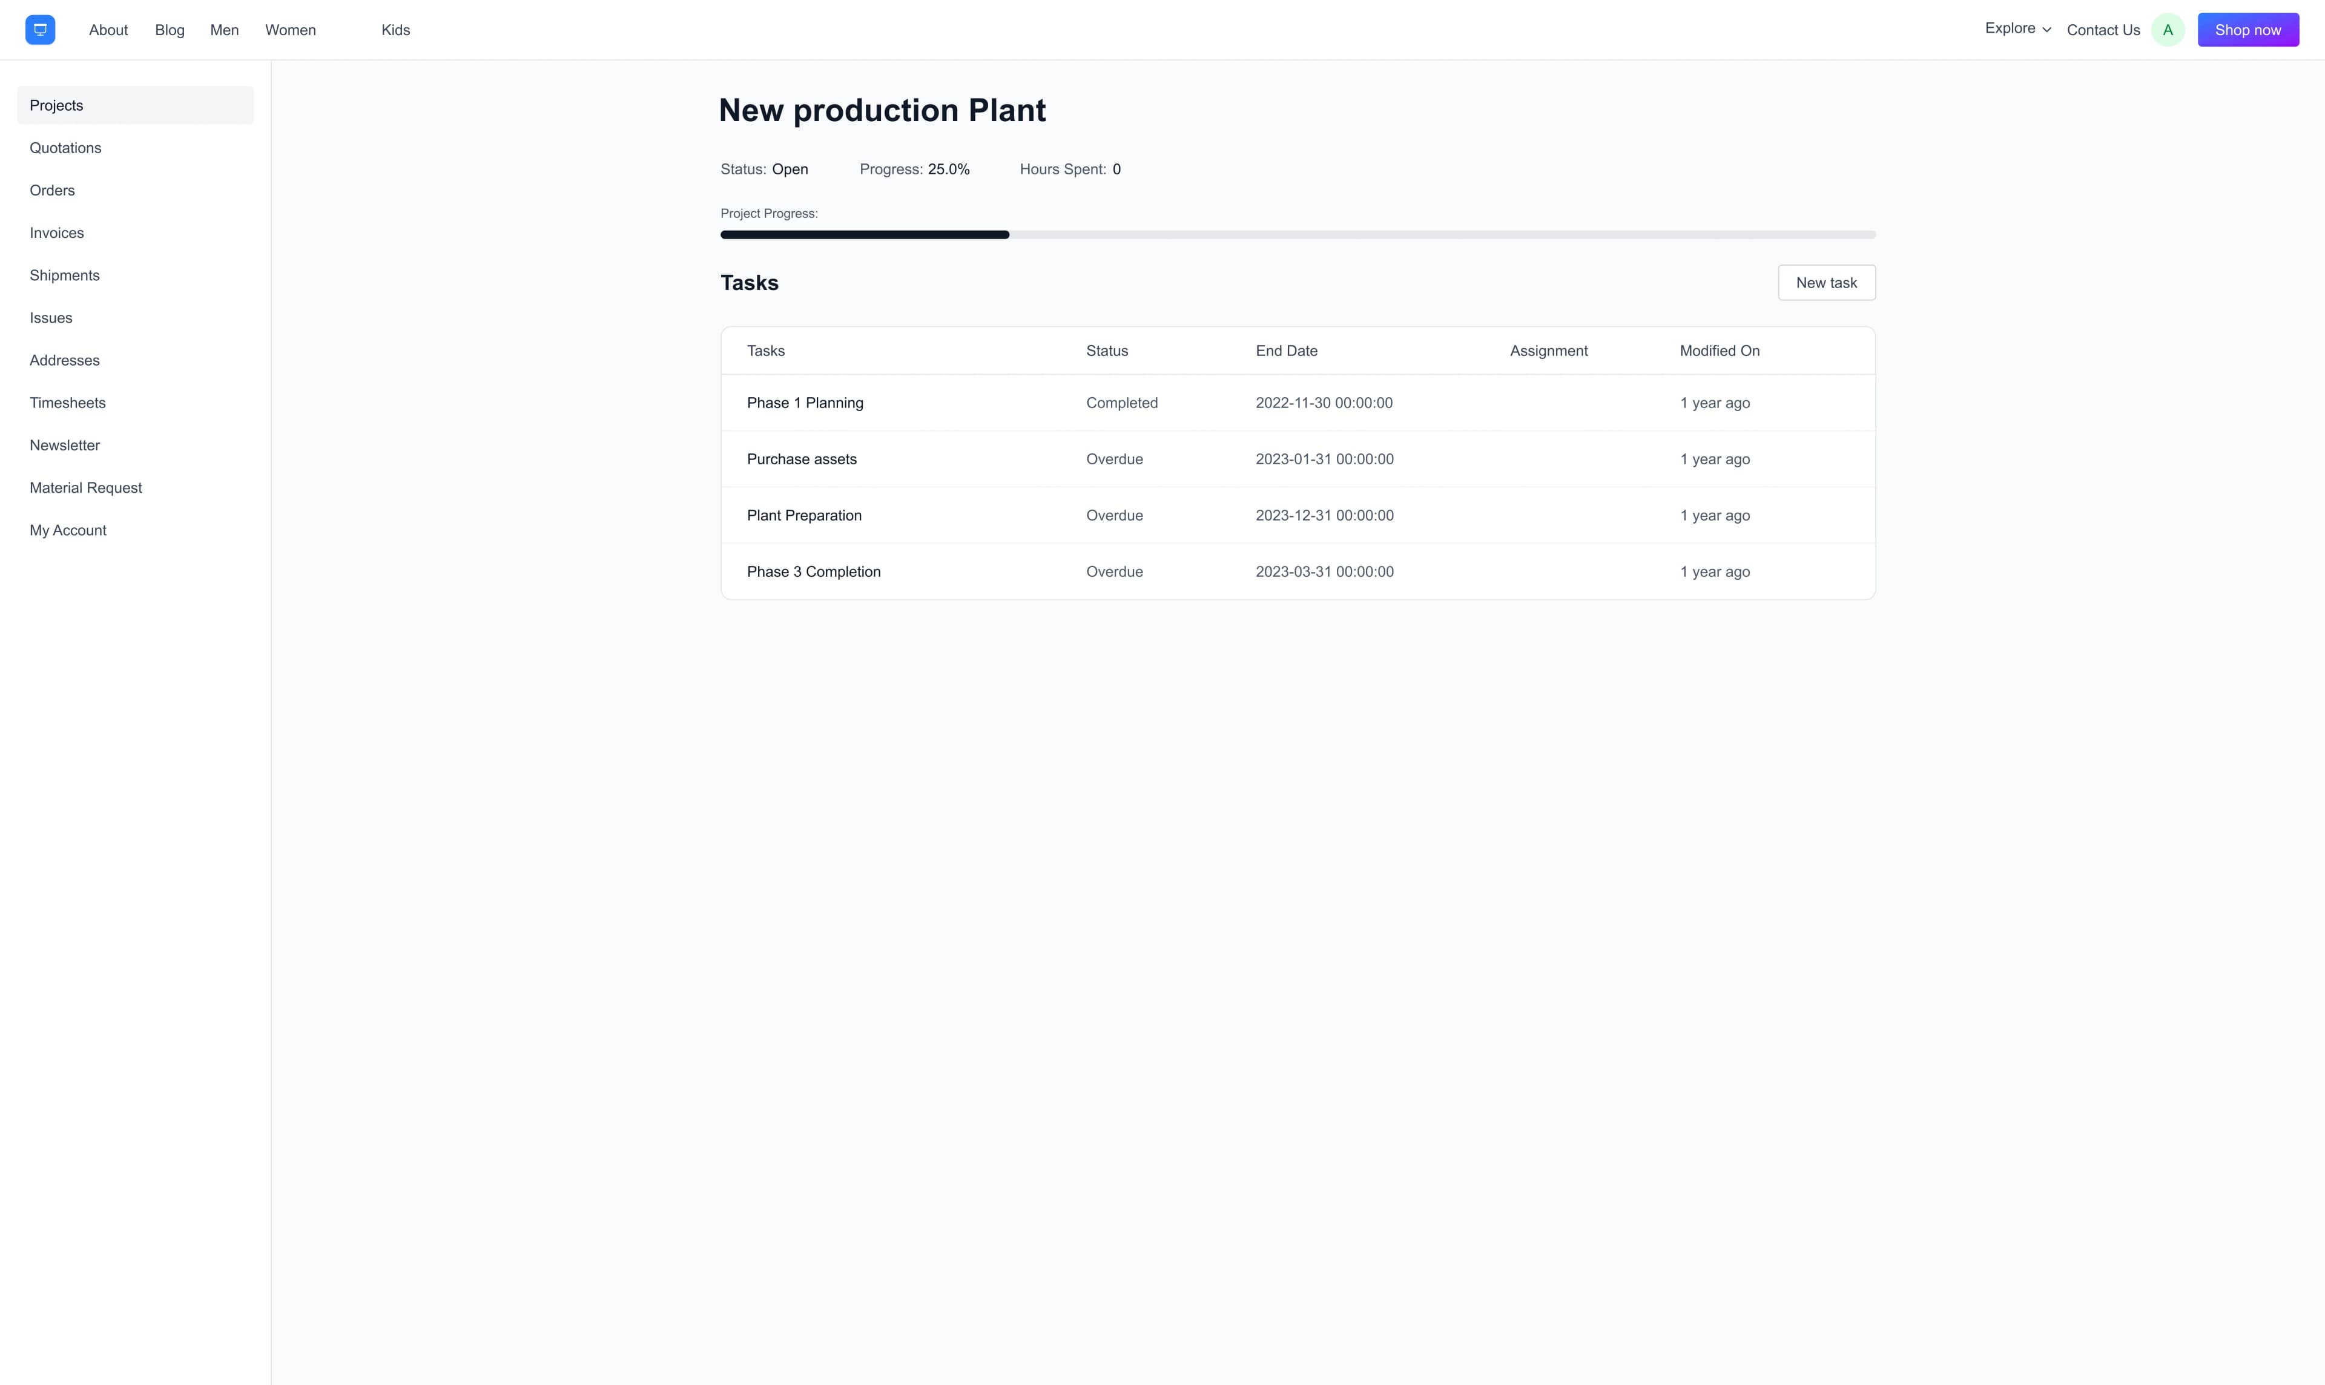Open the Blog section
2325x1385 pixels.
click(169, 29)
